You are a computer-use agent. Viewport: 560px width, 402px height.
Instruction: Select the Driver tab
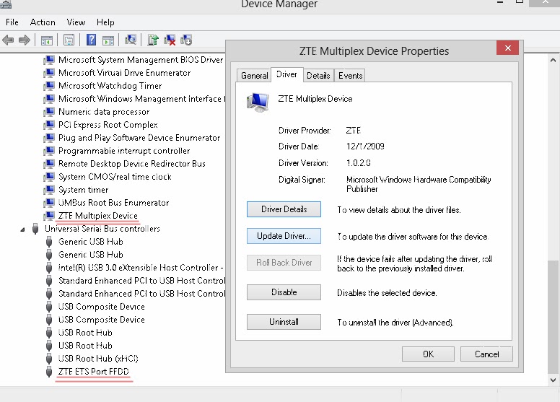click(x=286, y=74)
